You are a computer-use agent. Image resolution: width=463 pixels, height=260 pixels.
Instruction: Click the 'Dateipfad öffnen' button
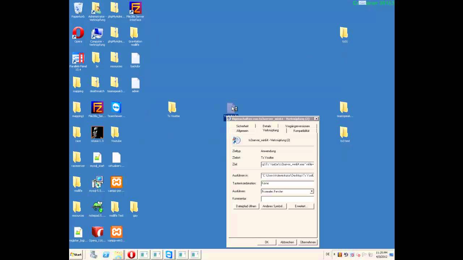point(246,206)
